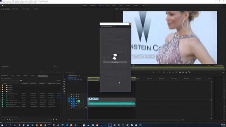Switch to Effect Controls tab
The image size is (226, 127).
[16, 9]
